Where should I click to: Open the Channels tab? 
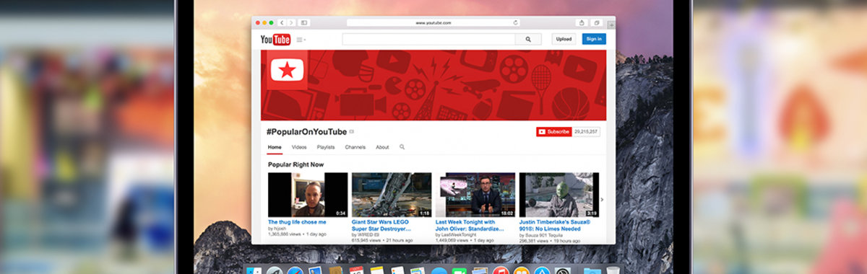point(355,147)
